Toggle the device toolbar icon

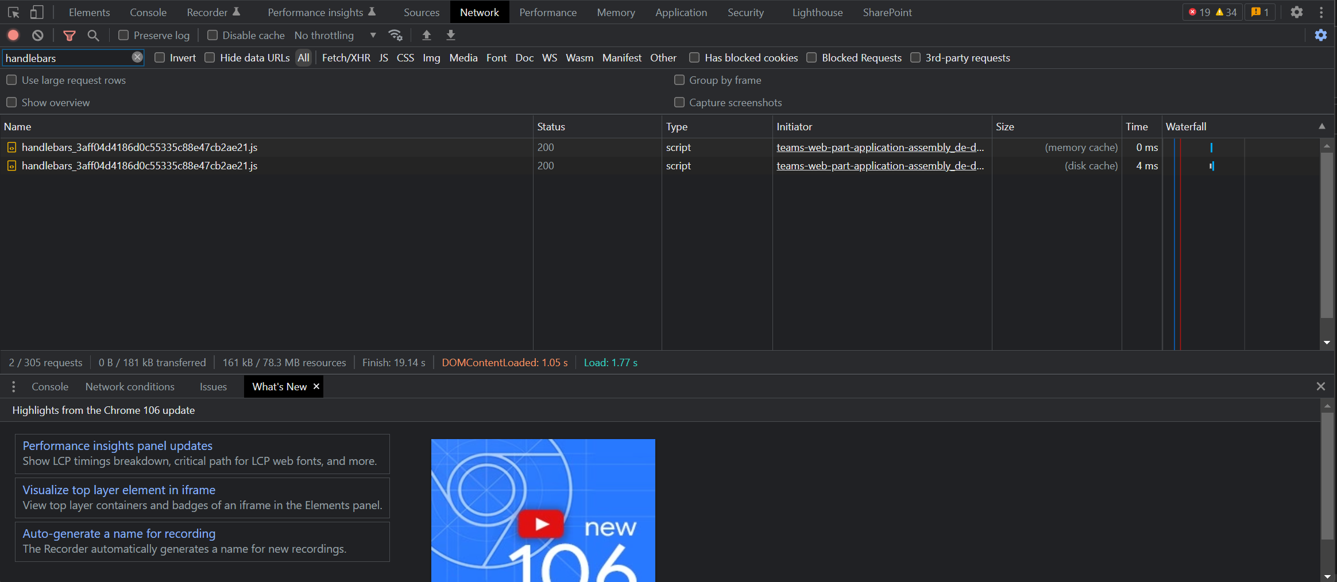(x=37, y=12)
